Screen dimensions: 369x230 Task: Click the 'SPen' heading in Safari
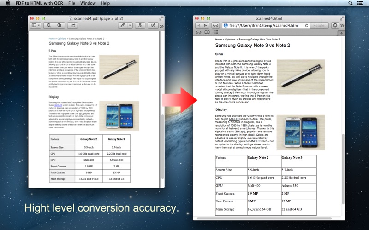[x=219, y=54]
